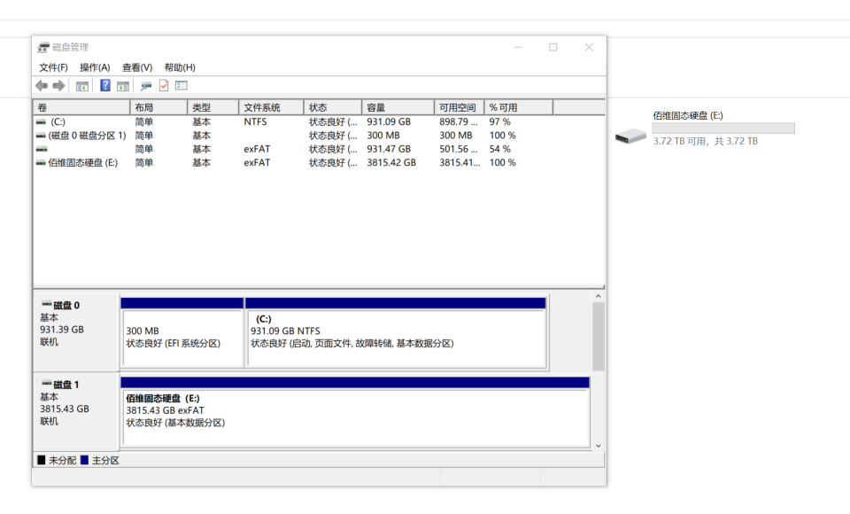Click the Back arrow toolbar icon
The height and width of the screenshot is (514, 850).
(42, 86)
